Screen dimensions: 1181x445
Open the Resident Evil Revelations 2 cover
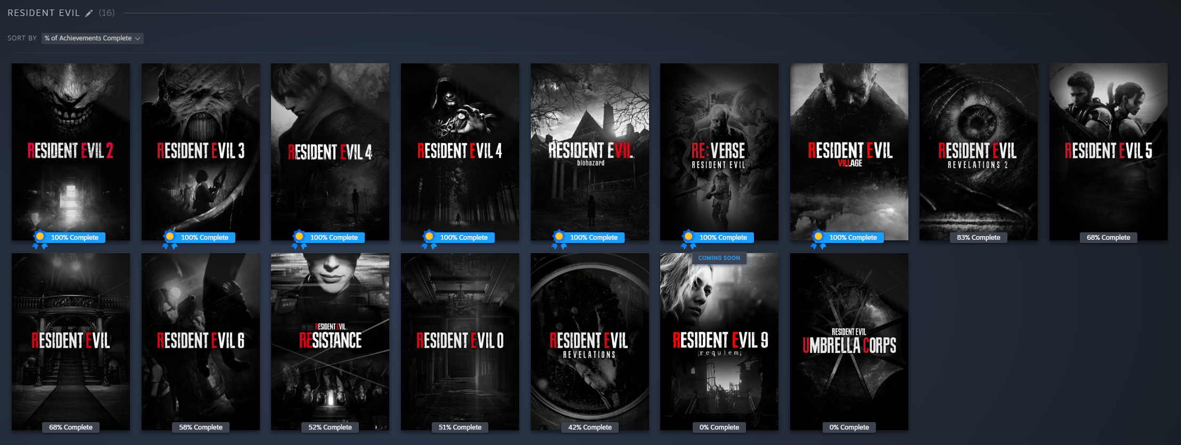(979, 152)
